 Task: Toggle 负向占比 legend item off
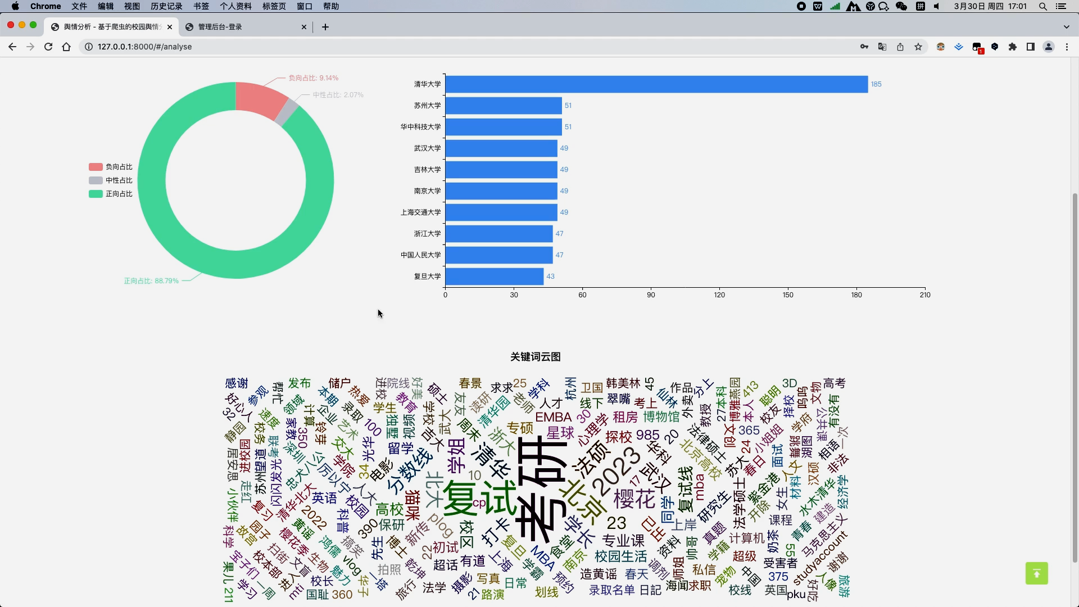click(x=111, y=167)
